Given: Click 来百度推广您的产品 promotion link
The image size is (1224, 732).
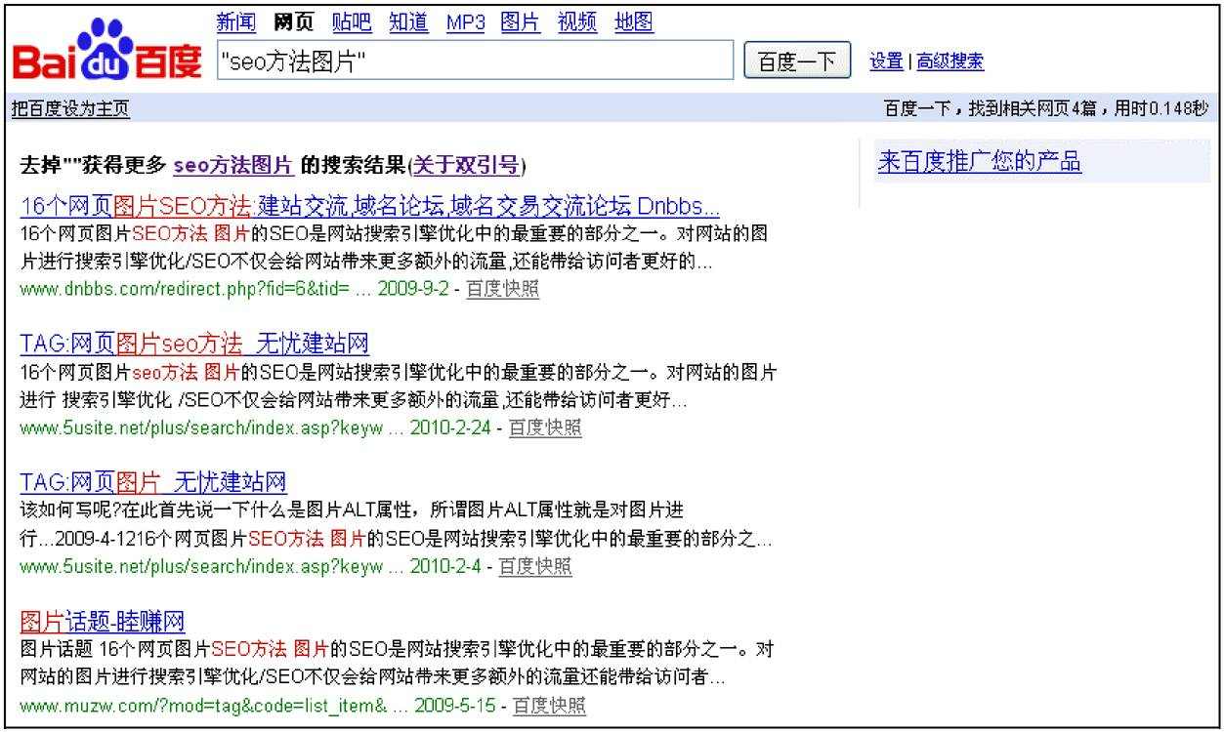Looking at the screenshot, I should [980, 162].
